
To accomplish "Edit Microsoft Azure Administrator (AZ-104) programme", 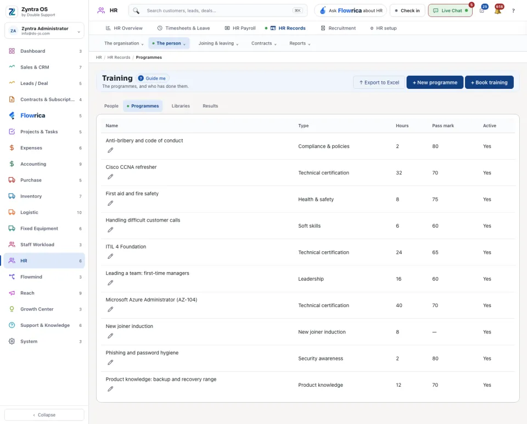I will pyautogui.click(x=110, y=309).
